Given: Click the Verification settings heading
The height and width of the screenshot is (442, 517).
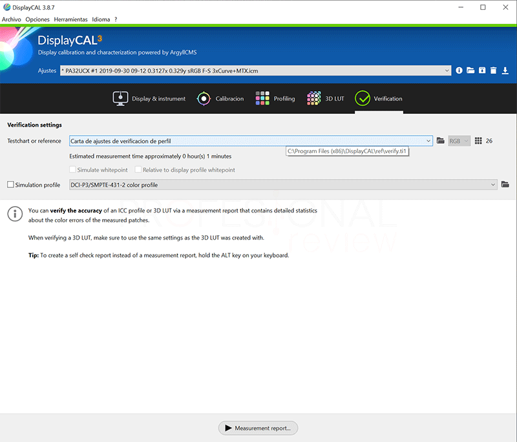Looking at the screenshot, I should (x=35, y=125).
